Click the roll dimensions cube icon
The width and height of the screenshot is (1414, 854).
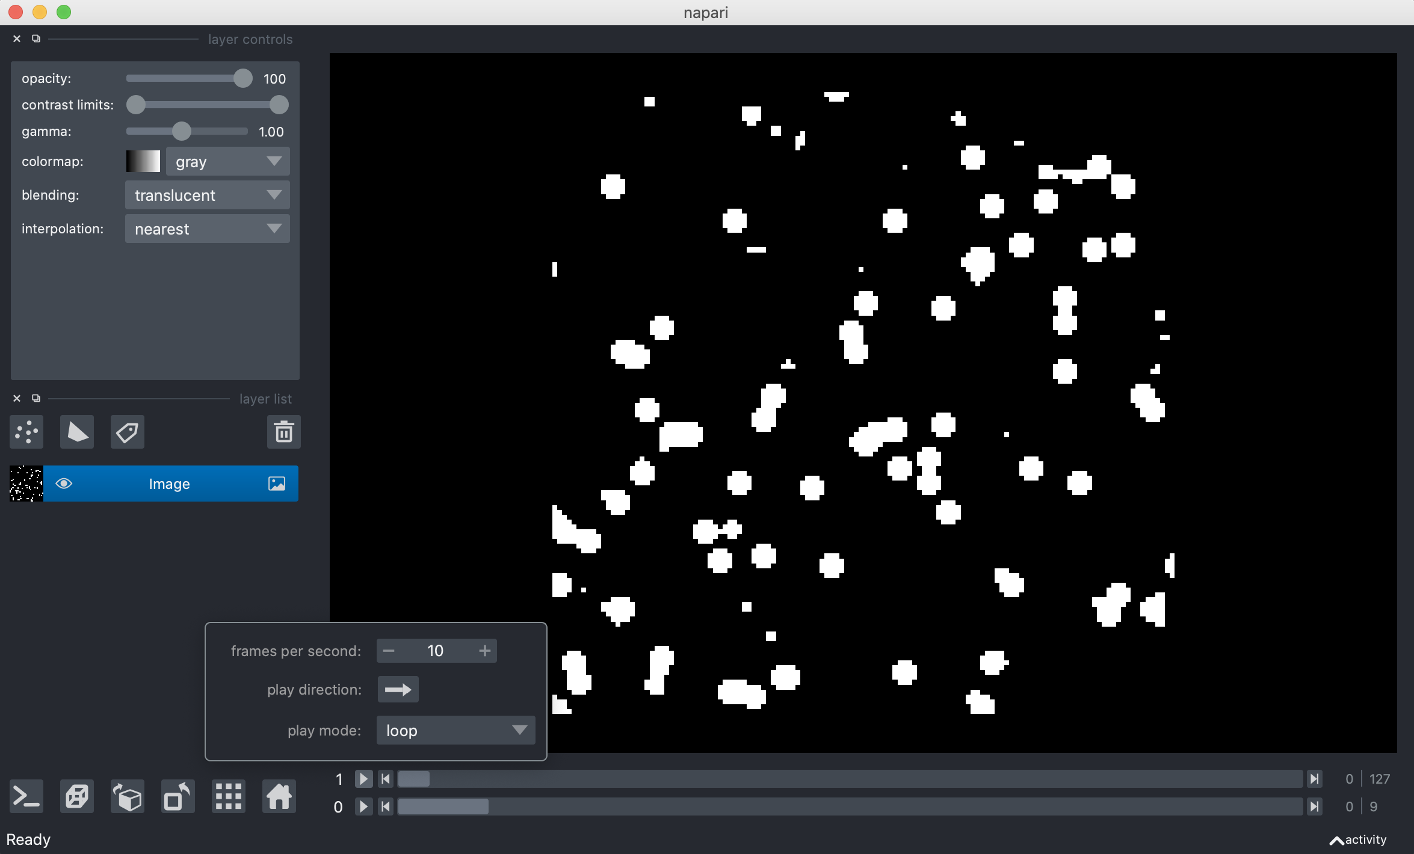(x=128, y=797)
